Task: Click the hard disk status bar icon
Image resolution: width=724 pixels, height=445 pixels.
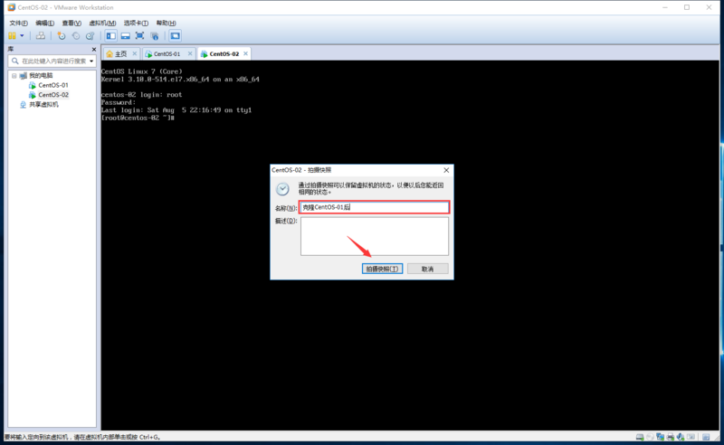Action: click(640, 437)
